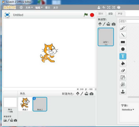The width and height of the screenshot is (139, 127).
Task: Select the 造型1 costume thumbnail
Action: pyautogui.click(x=106, y=37)
